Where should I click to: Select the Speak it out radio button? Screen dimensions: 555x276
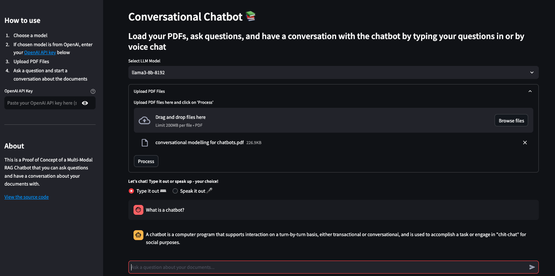[175, 191]
